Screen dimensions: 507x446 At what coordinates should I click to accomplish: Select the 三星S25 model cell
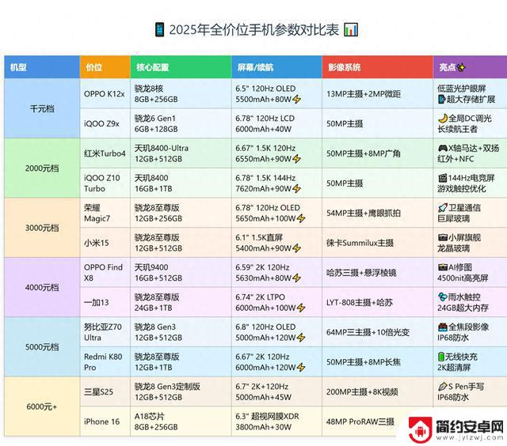105,391
